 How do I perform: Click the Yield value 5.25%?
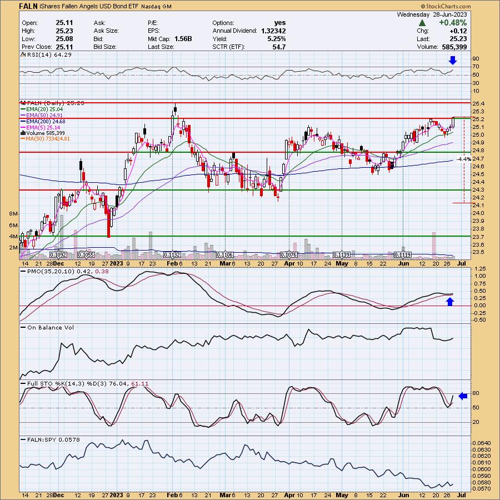click(x=277, y=39)
